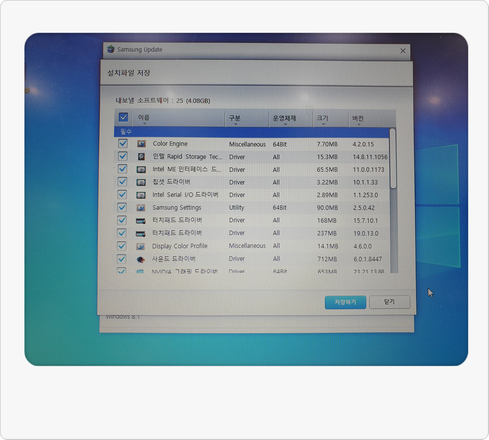Uncheck the Color Engine checkbox
This screenshot has height=440, width=489.
click(x=123, y=143)
